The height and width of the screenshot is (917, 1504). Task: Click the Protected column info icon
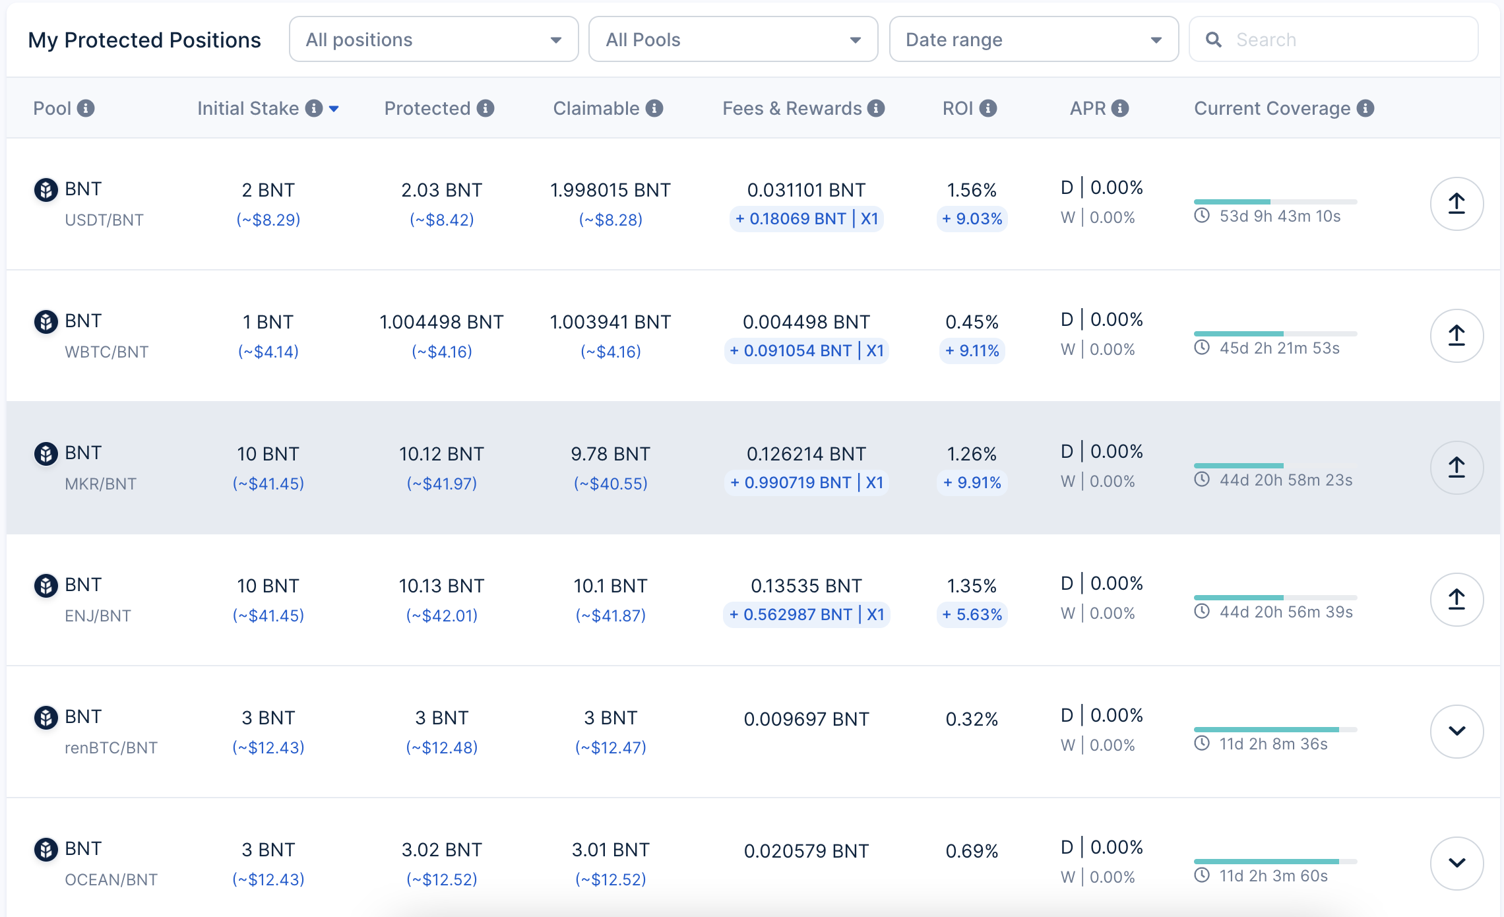point(486,108)
